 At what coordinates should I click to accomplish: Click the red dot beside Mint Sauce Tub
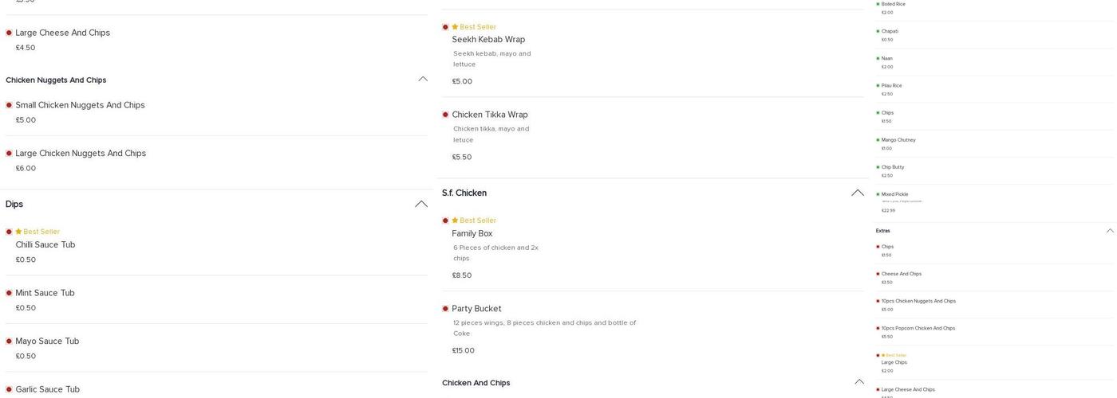9,293
